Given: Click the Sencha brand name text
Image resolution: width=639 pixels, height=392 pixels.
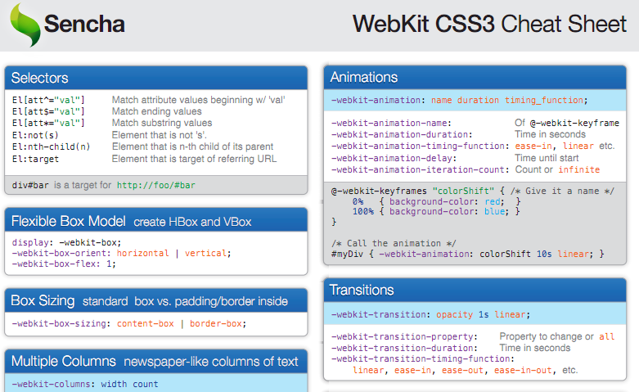Looking at the screenshot, I should pyautogui.click(x=84, y=24).
